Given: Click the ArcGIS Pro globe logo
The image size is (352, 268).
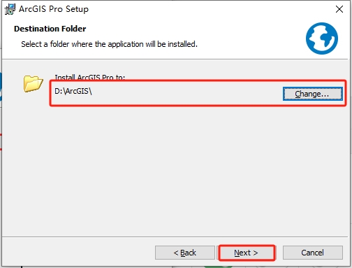Looking at the screenshot, I should click(x=322, y=38).
